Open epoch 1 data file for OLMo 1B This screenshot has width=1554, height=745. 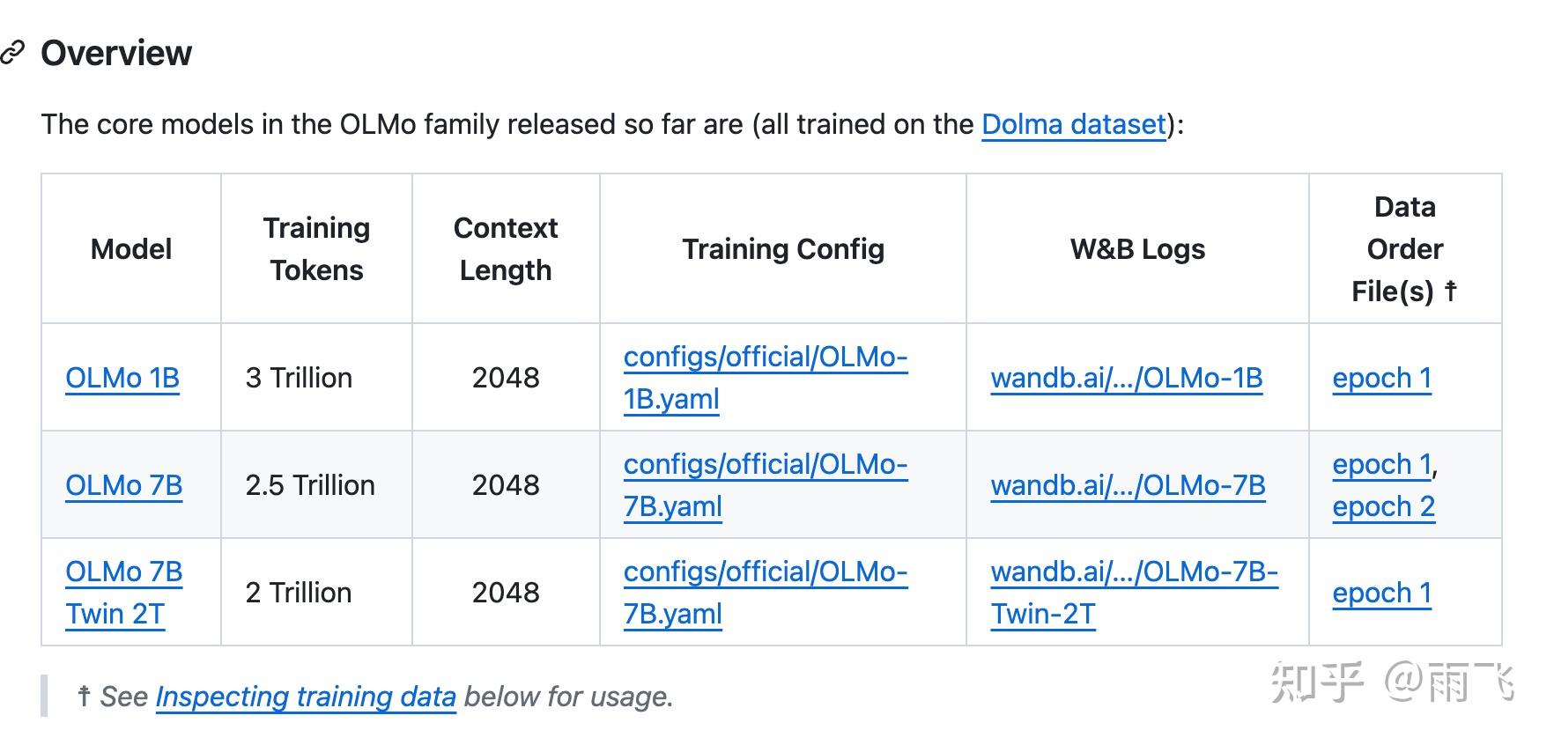click(x=1381, y=378)
